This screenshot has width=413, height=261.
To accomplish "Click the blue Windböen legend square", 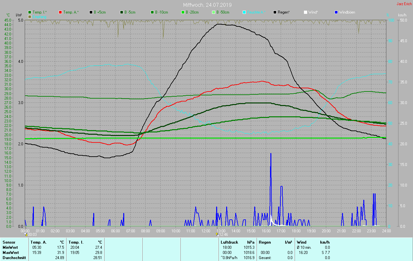I will [336, 12].
